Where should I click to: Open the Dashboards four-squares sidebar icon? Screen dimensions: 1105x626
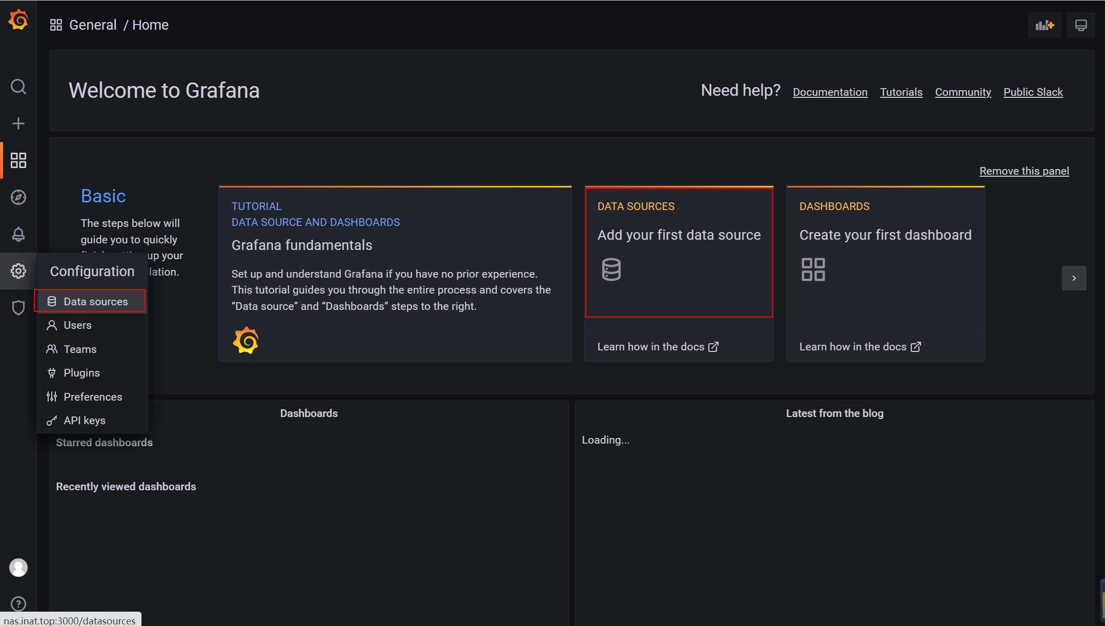pyautogui.click(x=18, y=160)
